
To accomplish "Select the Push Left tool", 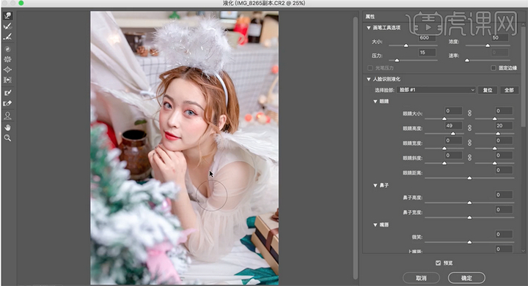I will pos(8,80).
